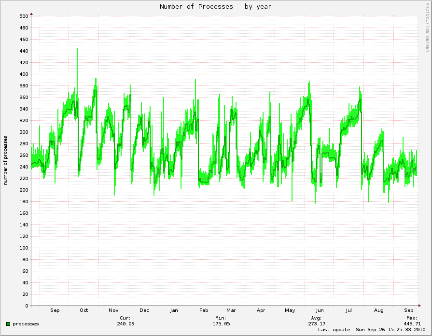Click the 'Max:' label
The height and width of the screenshot is (336, 432).
pos(412,318)
